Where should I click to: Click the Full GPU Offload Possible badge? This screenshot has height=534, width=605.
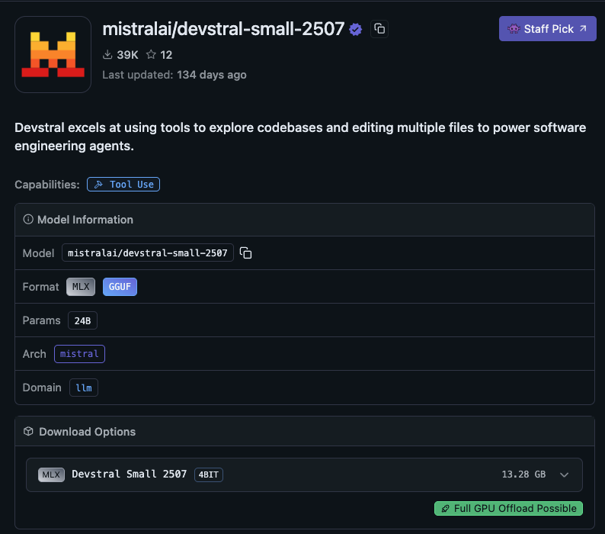pyautogui.click(x=508, y=509)
